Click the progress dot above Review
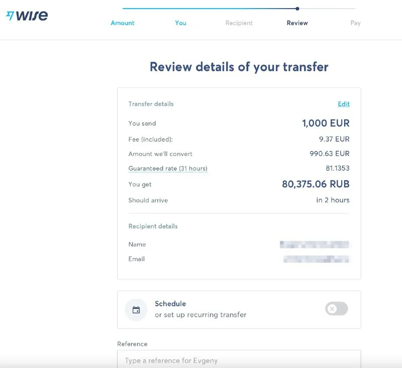The width and height of the screenshot is (402, 368). point(297,9)
